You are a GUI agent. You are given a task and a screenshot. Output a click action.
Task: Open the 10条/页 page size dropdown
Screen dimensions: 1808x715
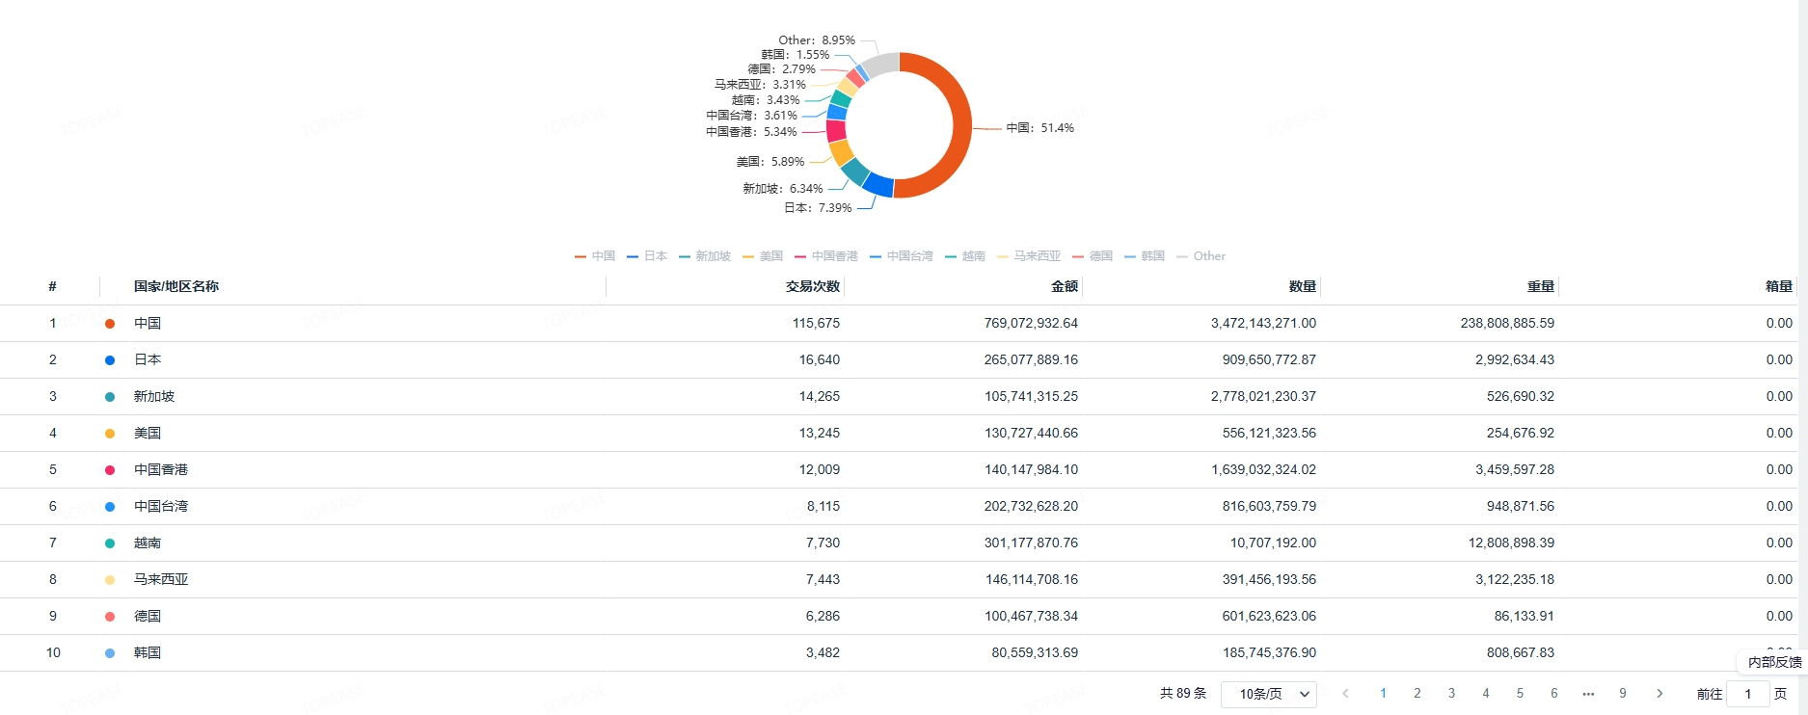(1269, 694)
